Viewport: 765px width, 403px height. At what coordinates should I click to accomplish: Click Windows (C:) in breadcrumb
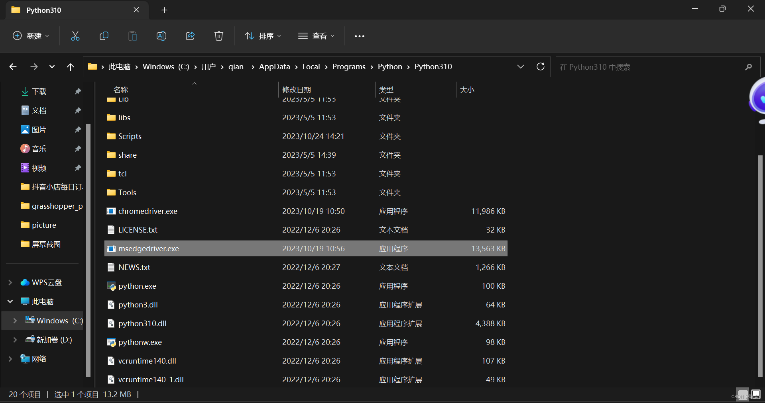pos(166,67)
